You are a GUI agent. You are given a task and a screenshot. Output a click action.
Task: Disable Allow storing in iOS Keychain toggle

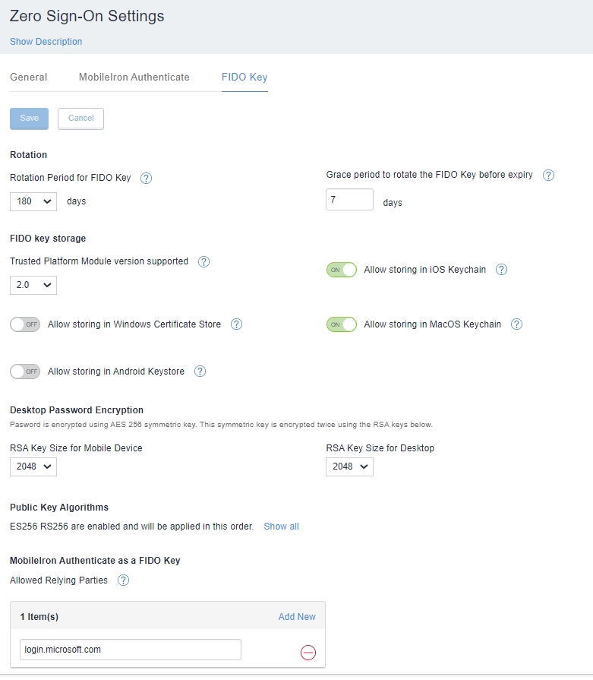pos(341,270)
